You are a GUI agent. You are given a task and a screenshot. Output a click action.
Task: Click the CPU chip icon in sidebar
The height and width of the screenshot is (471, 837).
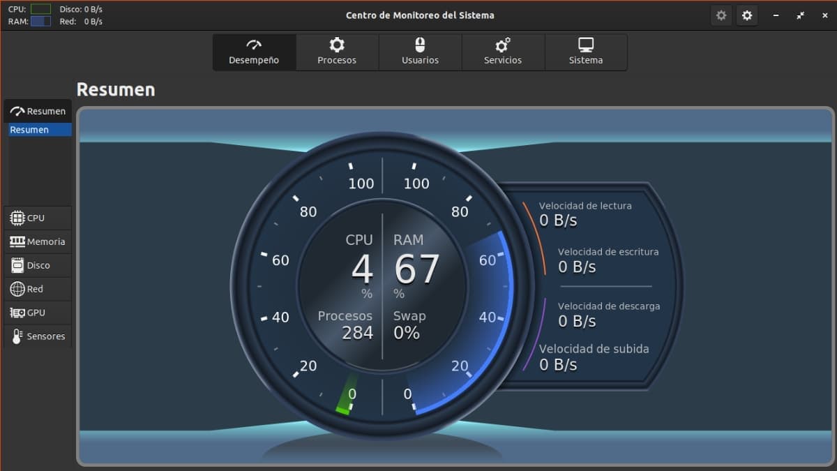click(17, 218)
